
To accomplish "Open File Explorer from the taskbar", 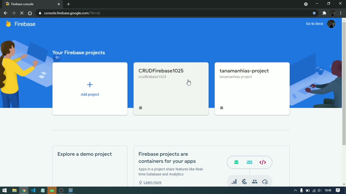I will pos(14,190).
